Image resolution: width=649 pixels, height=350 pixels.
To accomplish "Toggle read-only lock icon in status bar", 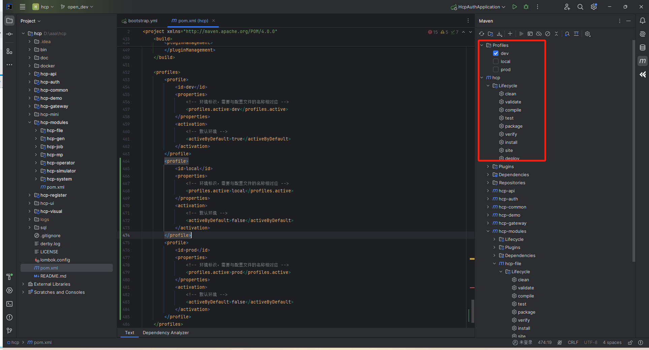I will 630,342.
